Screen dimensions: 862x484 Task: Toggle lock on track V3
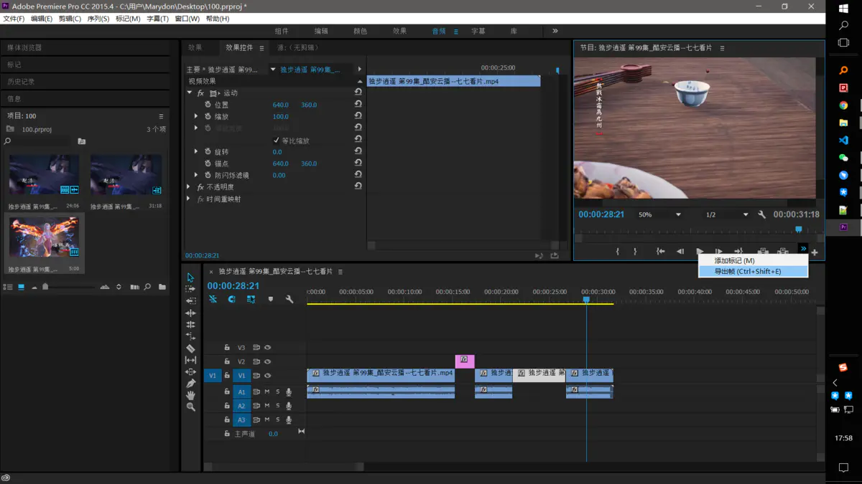pyautogui.click(x=227, y=348)
